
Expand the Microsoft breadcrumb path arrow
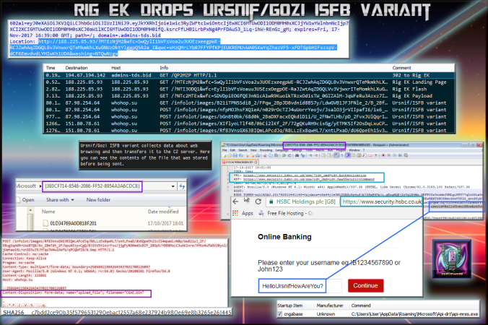coord(40,186)
